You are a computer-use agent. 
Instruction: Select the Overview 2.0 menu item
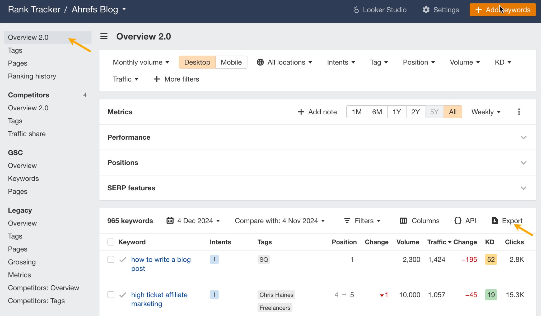click(x=28, y=37)
